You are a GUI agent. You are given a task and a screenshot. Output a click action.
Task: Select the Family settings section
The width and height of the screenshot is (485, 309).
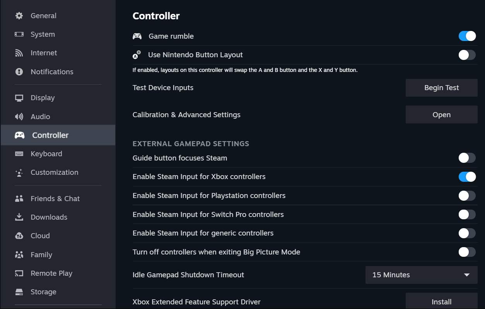tap(41, 255)
